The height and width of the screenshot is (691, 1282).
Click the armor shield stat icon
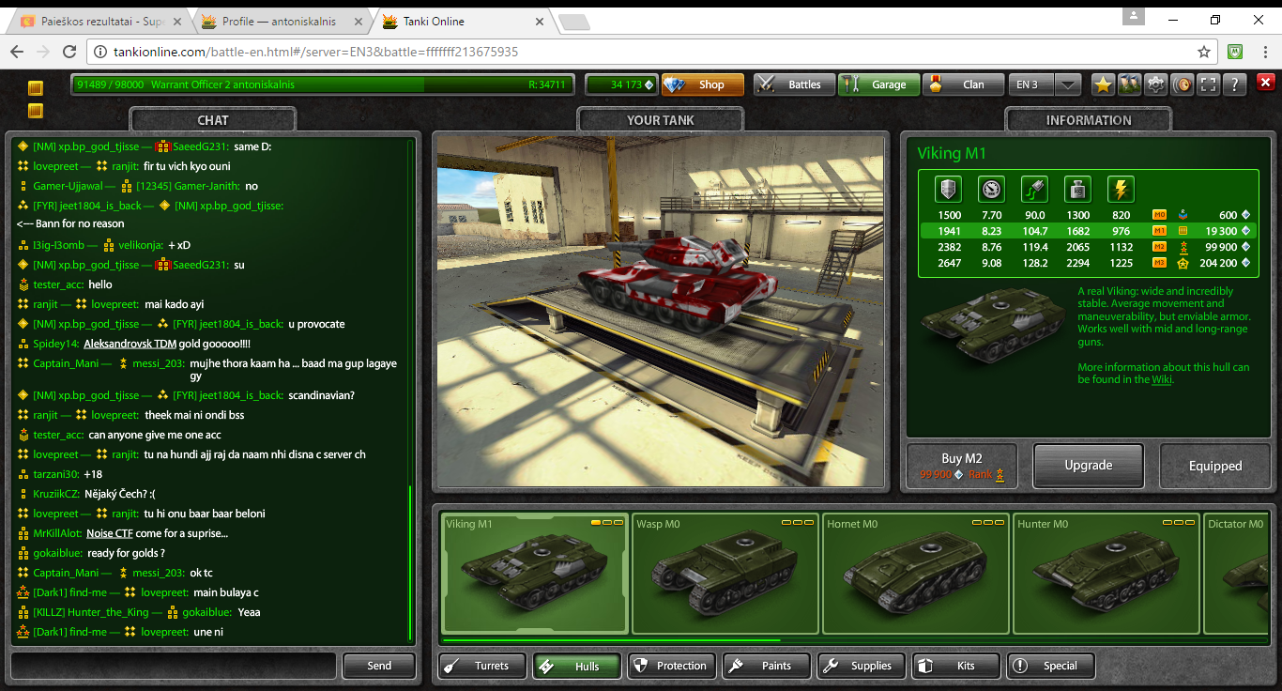(949, 190)
